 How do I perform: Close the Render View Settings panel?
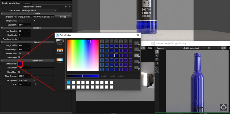[70, 7]
